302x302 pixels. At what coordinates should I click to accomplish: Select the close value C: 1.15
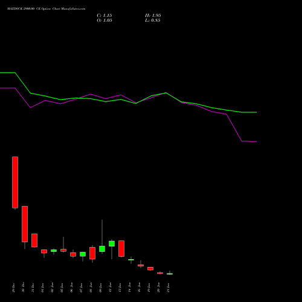[104, 16]
